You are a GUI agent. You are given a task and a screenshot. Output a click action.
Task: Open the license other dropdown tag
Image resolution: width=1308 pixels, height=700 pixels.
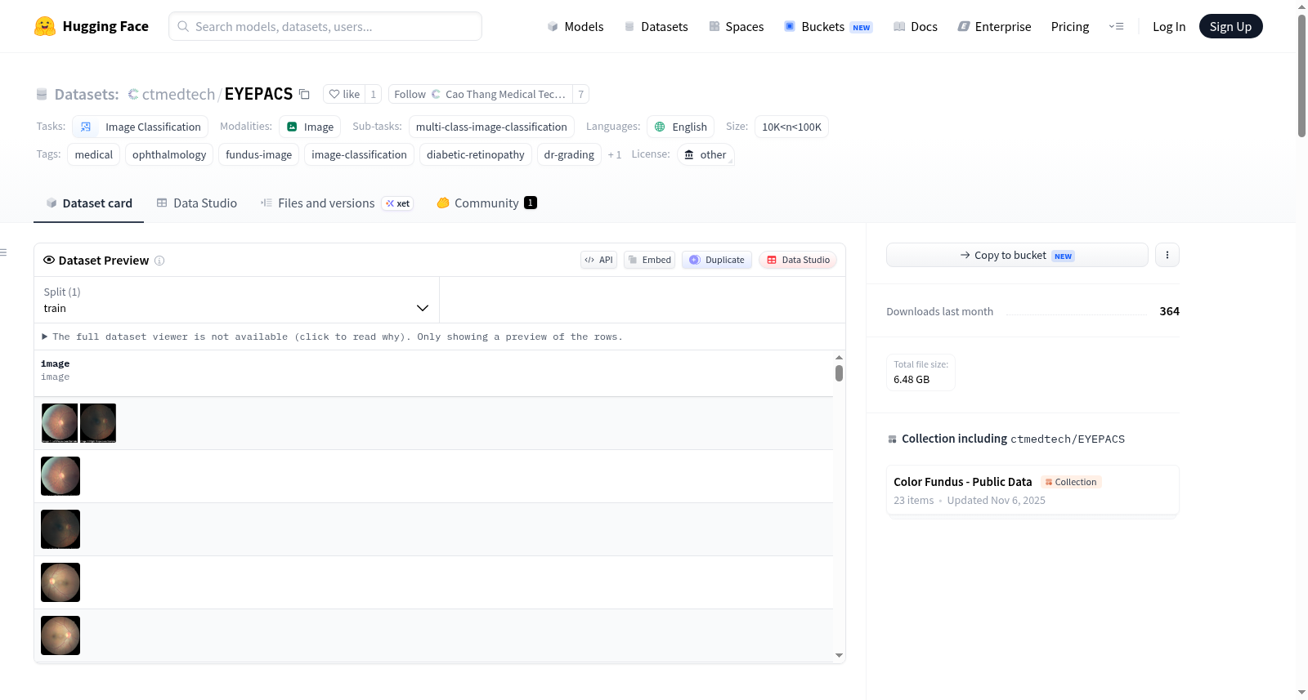click(706, 154)
